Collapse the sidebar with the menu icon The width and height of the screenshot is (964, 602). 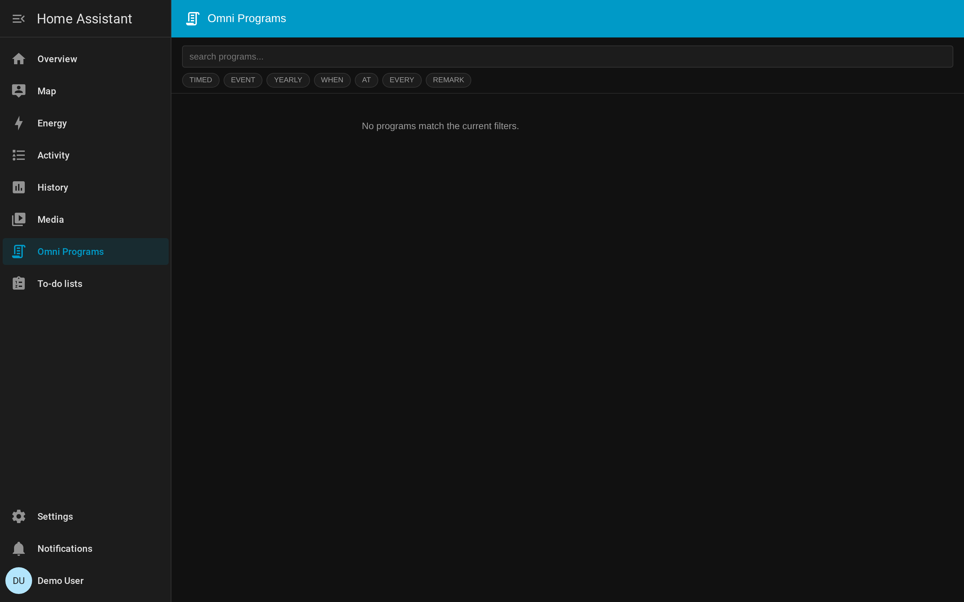point(18,19)
